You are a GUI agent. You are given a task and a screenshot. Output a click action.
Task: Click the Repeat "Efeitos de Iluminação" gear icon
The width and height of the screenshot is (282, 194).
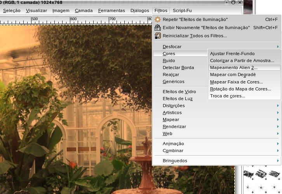(158, 19)
